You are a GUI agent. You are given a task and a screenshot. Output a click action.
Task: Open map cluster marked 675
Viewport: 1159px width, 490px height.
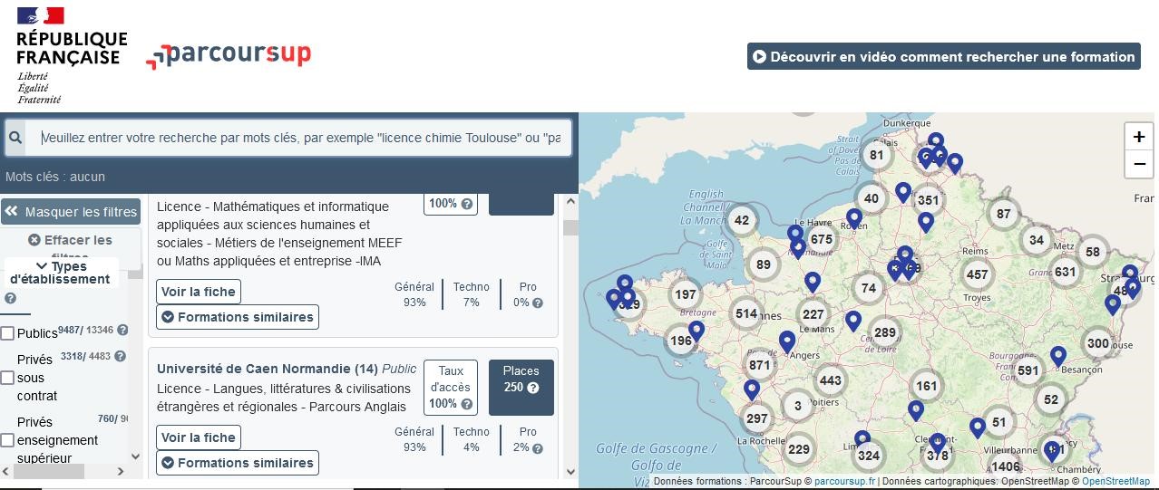822,239
